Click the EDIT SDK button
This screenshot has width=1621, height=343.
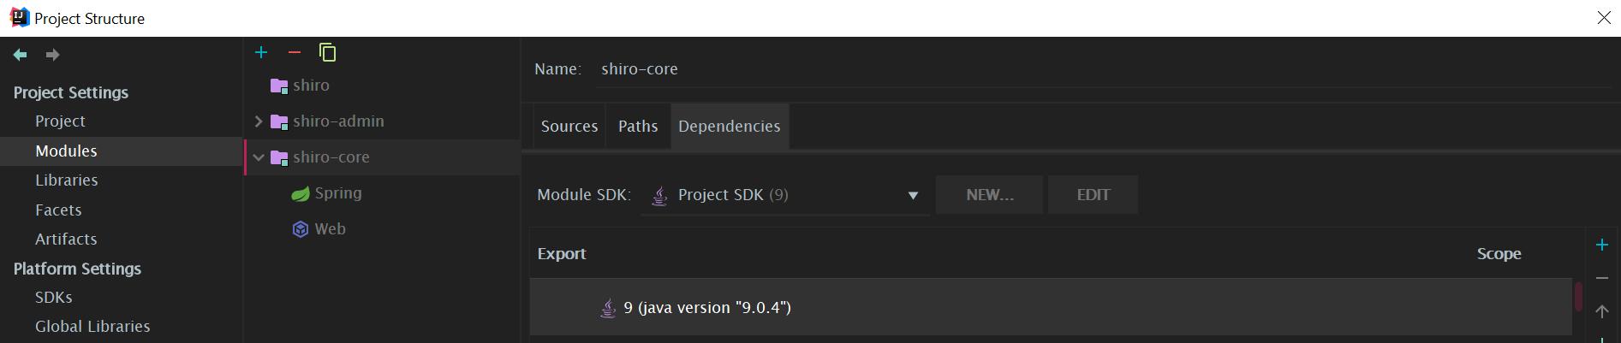pos(1093,195)
